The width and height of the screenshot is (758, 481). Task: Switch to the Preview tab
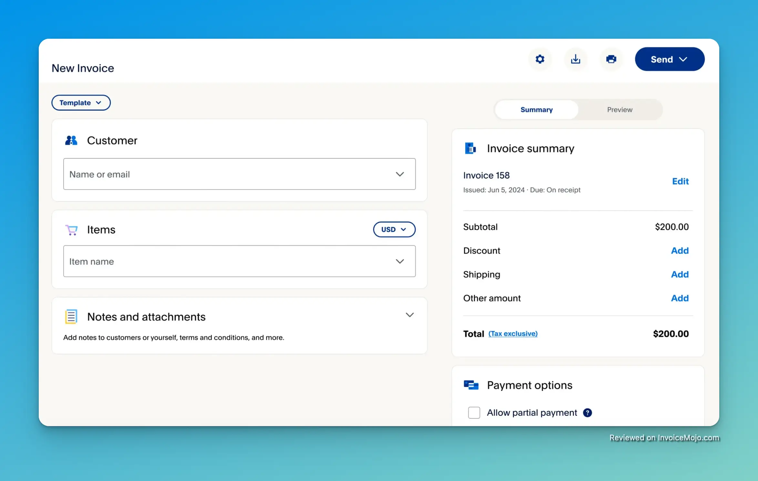(x=620, y=109)
